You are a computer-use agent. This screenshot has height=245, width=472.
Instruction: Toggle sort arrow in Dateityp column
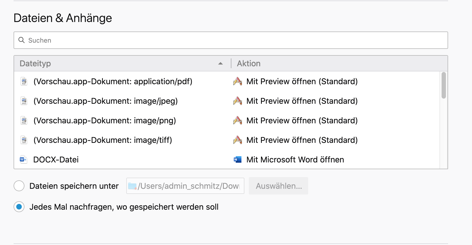tap(221, 64)
